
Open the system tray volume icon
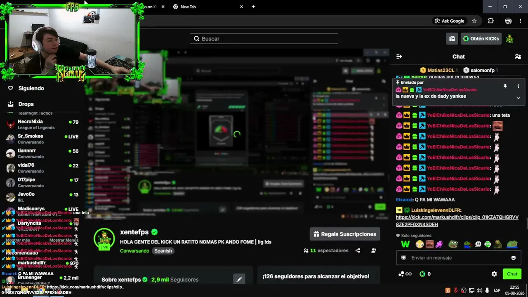coord(479,290)
